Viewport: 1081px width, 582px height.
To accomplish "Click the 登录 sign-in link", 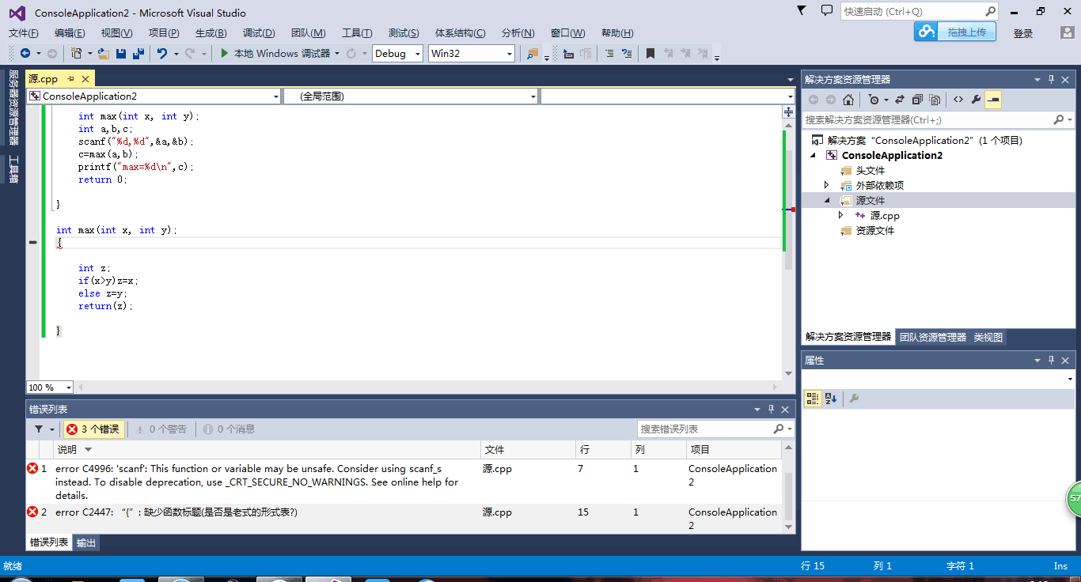I will coord(1023,33).
